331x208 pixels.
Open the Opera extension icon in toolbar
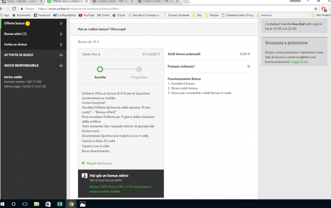point(324,9)
